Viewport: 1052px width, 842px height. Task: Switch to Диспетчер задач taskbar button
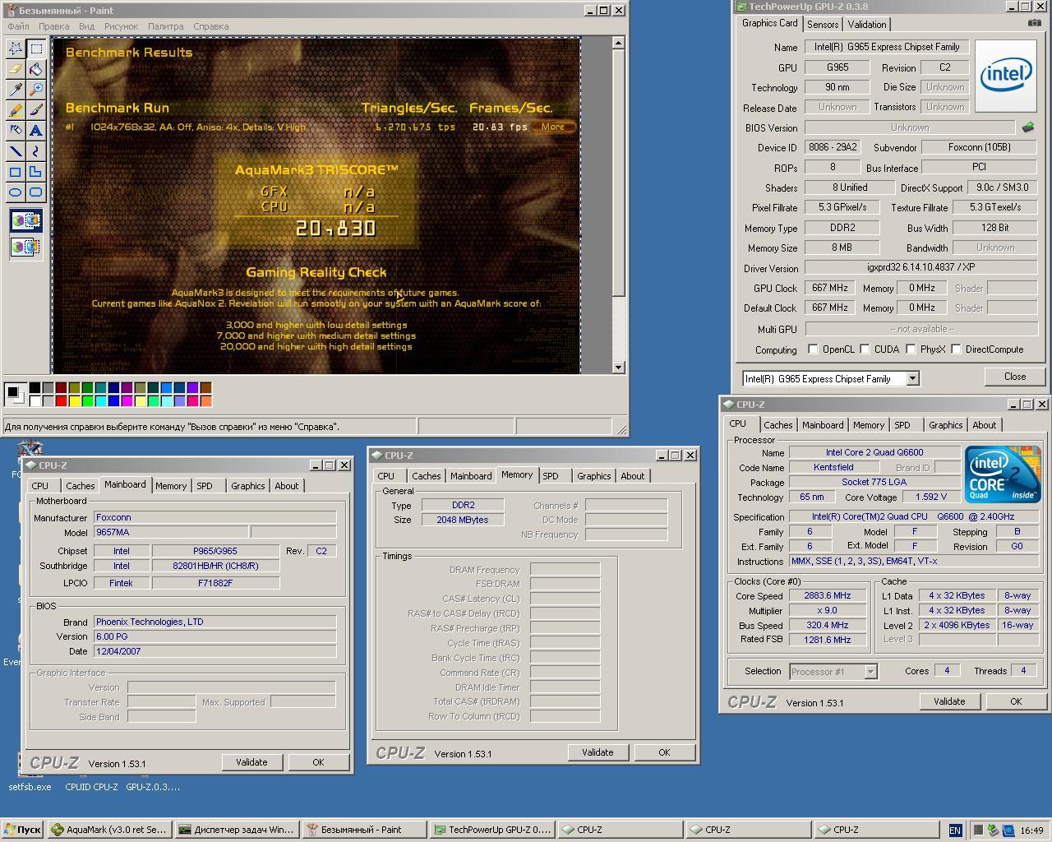[237, 830]
